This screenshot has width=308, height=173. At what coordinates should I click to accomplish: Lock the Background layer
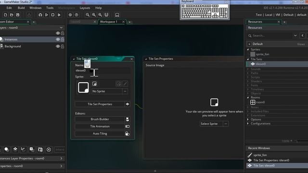coord(63,46)
